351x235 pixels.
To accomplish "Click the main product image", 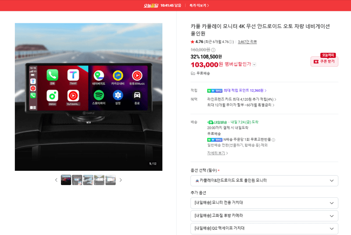I will tap(89, 97).
